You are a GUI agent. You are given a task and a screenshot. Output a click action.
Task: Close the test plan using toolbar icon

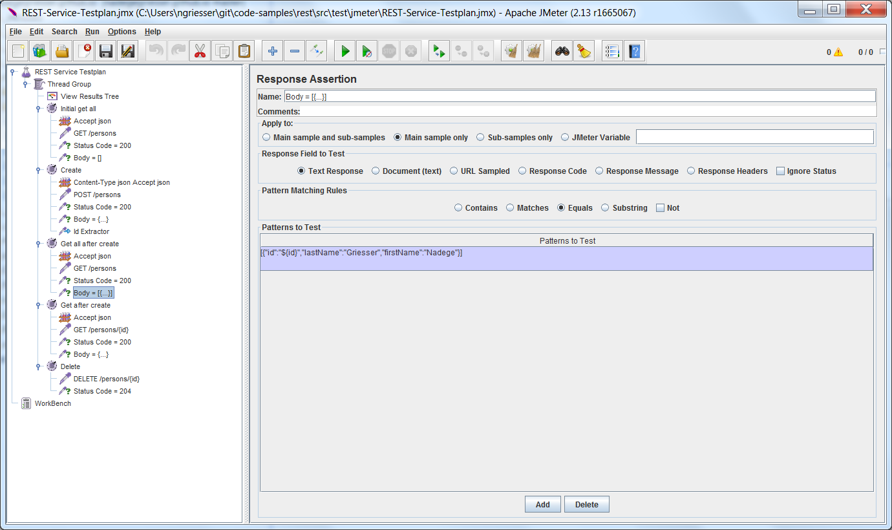[84, 51]
